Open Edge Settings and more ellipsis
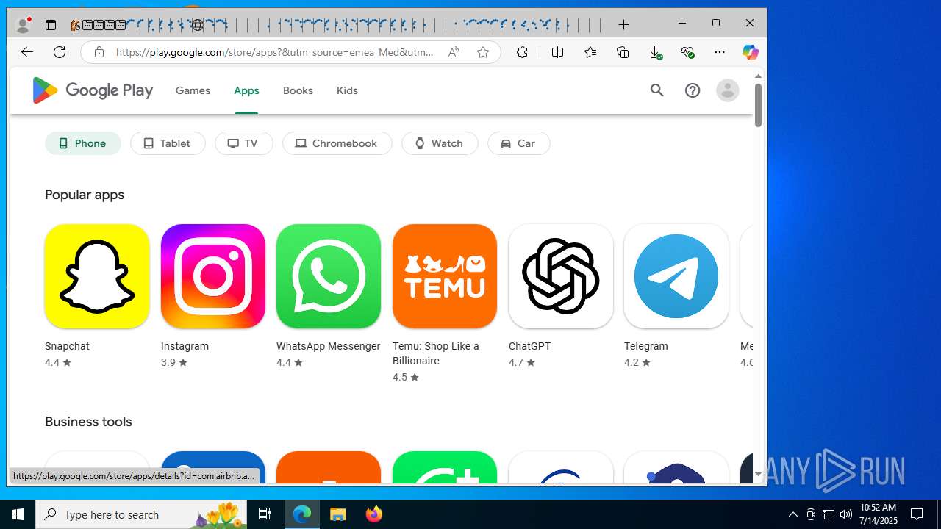Viewport: 941px width, 529px height. tap(720, 52)
